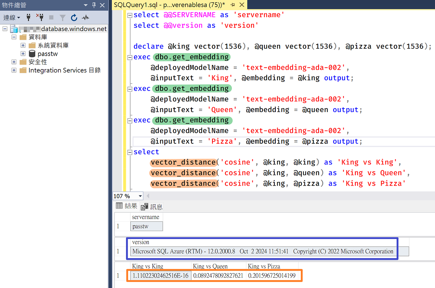Click the grid icon on the 結果 tab

point(119,206)
